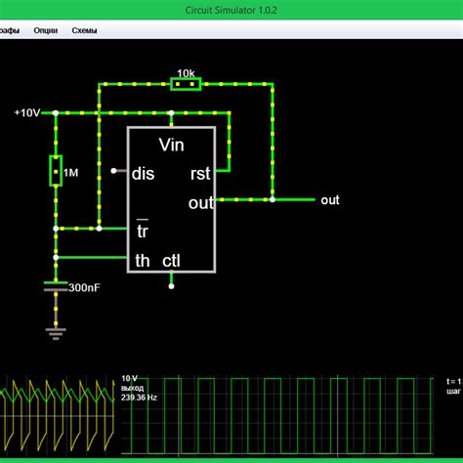Click the sawtooth capacitor voltage scope
Image resolution: width=463 pixels, height=463 pixels.
[57, 416]
